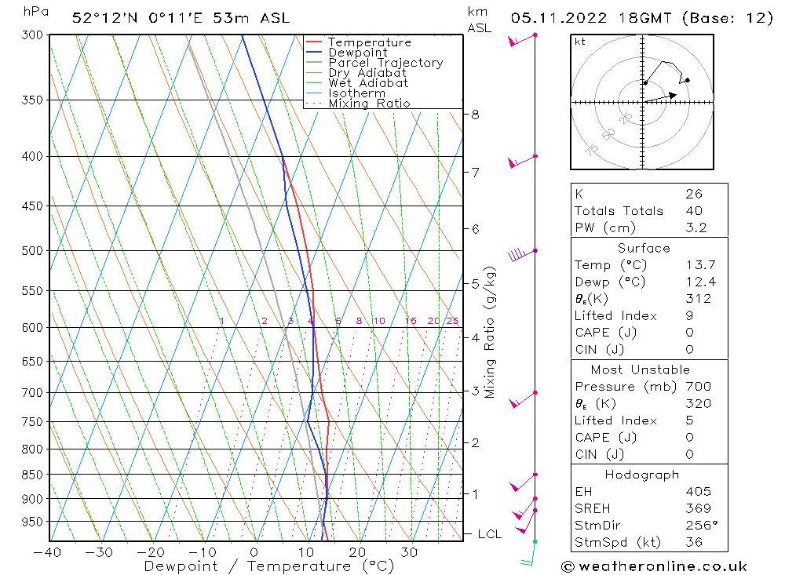Click the green surface wind barb
Screen dimensions: 785x575
[528, 554]
